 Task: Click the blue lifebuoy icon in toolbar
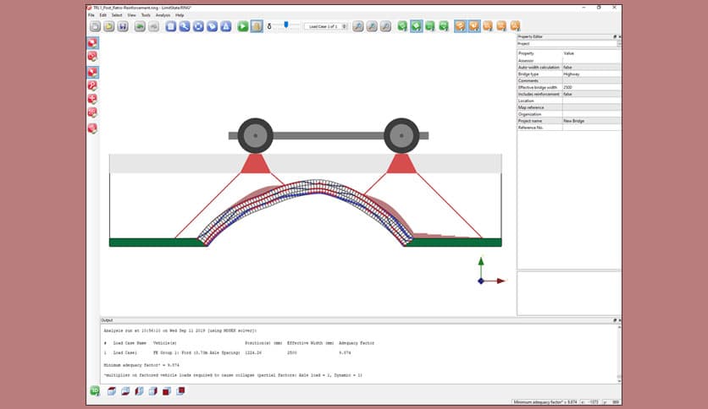click(x=198, y=26)
